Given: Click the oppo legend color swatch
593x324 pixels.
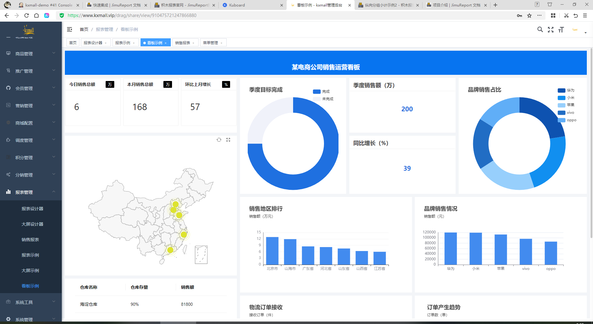Looking at the screenshot, I should [x=561, y=120].
